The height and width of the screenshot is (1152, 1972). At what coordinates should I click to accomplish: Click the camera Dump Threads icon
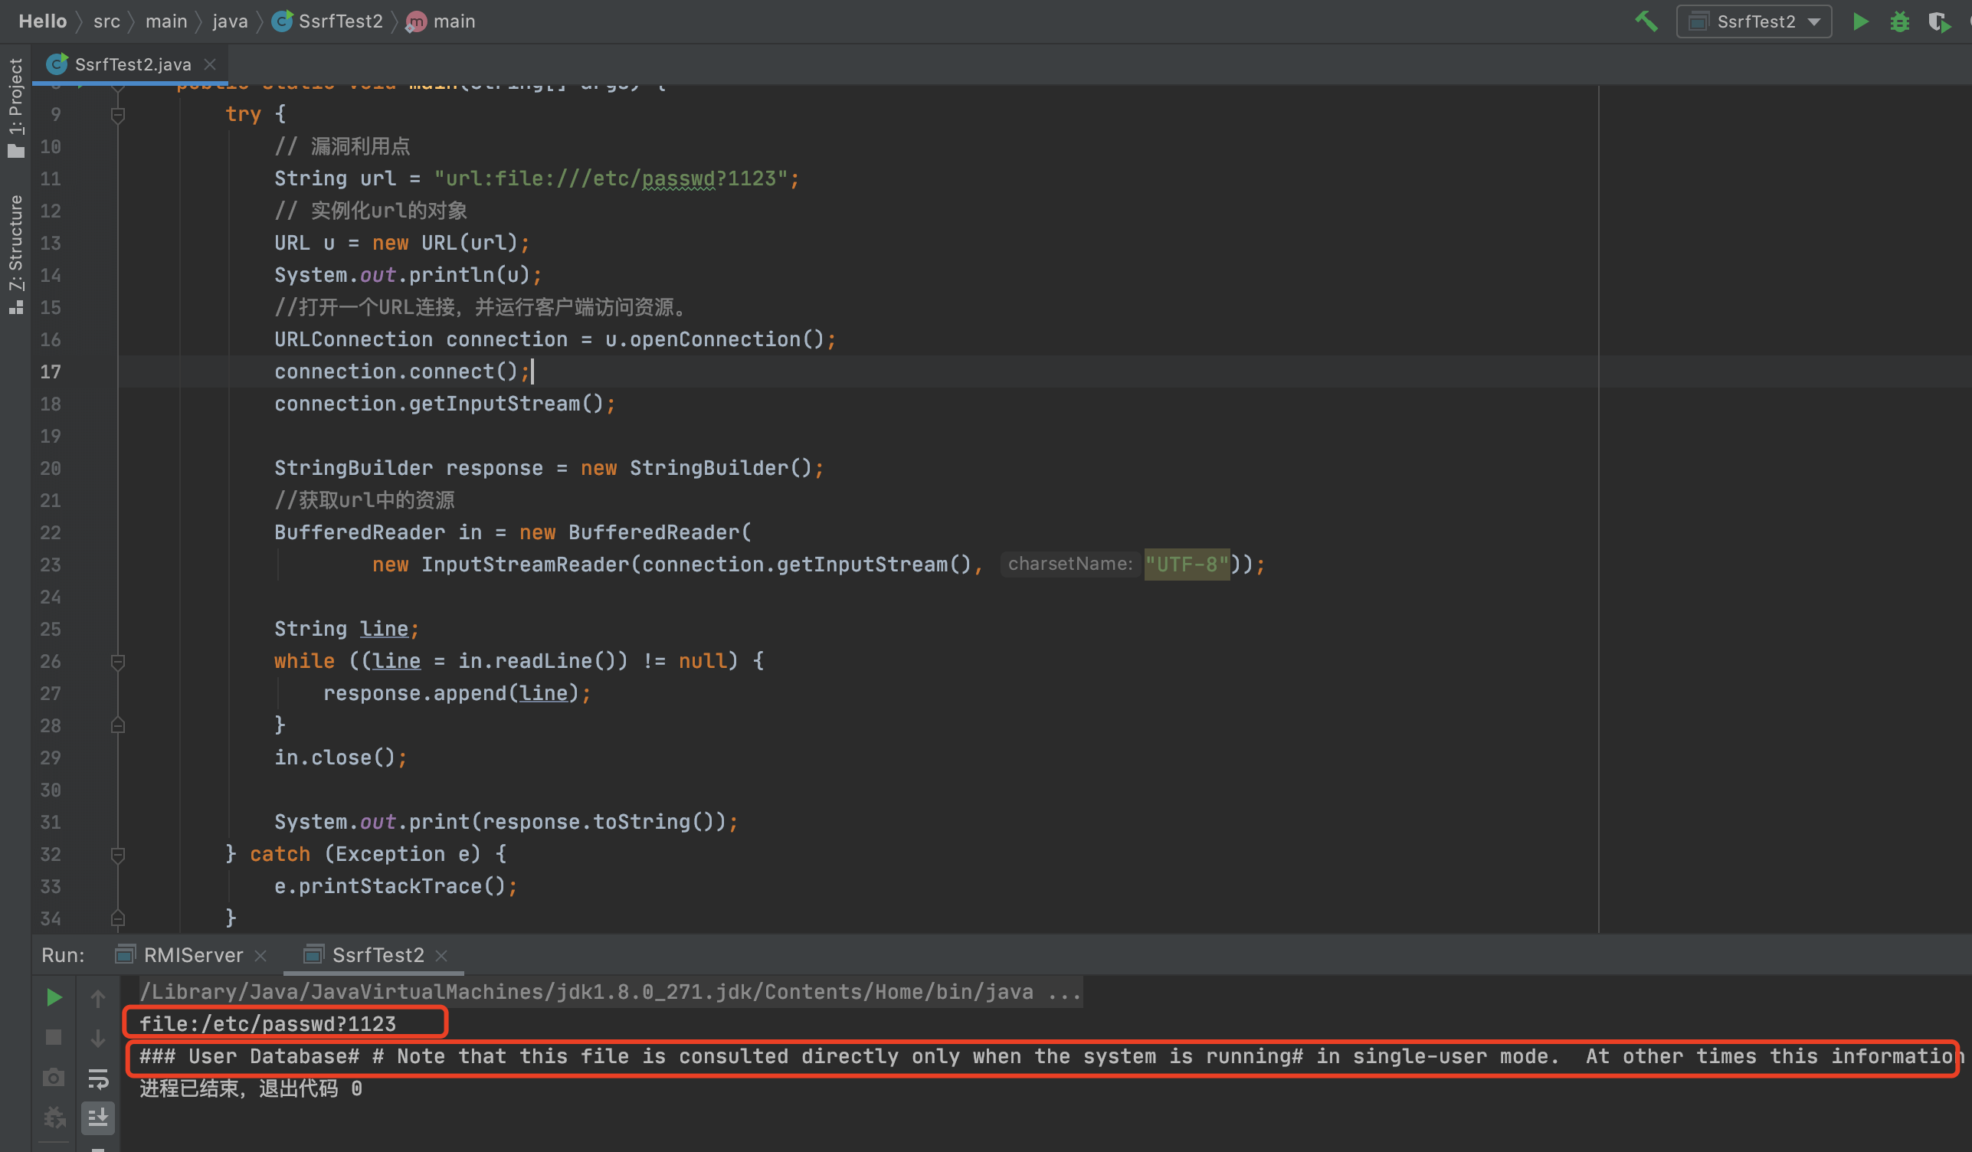54,1078
